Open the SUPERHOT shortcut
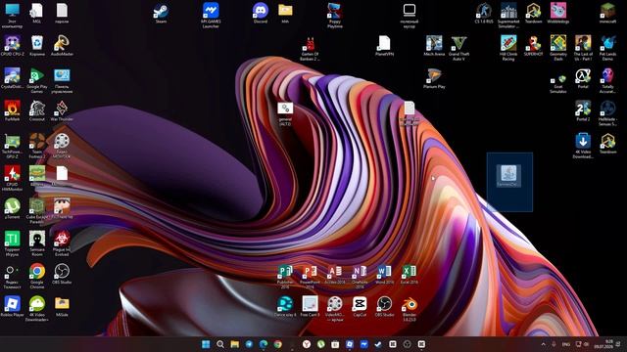Image resolution: width=627 pixels, height=352 pixels. [x=533, y=46]
